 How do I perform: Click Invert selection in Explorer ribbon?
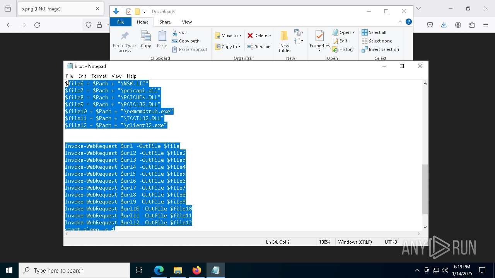(380, 49)
